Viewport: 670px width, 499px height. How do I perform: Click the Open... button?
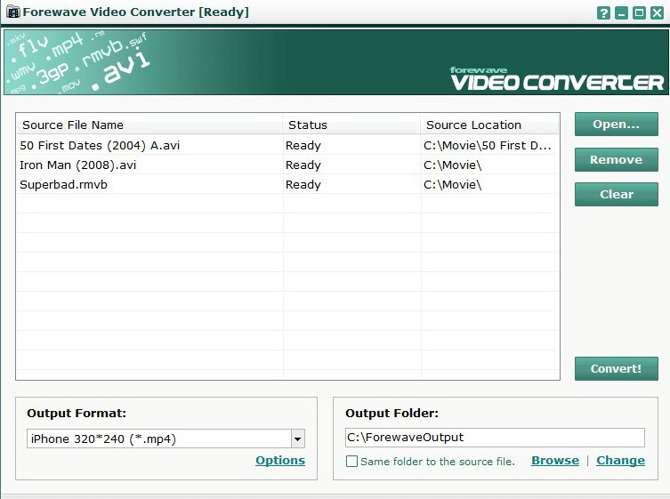616,125
